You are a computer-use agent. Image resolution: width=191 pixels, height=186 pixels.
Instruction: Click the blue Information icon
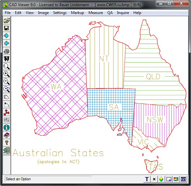(x=6, y=127)
